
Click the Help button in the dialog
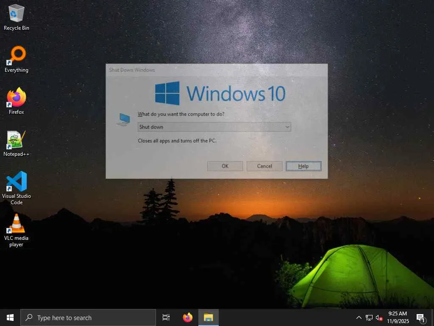[303, 166]
